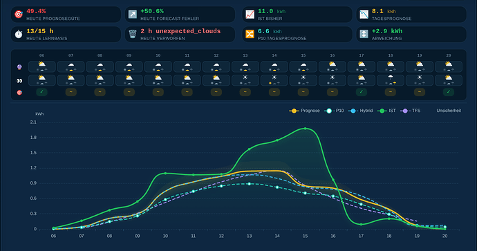Screen dimensions: 477x251
Task: Click the up-down arrow icon of Abweichung
Action: pos(364,34)
